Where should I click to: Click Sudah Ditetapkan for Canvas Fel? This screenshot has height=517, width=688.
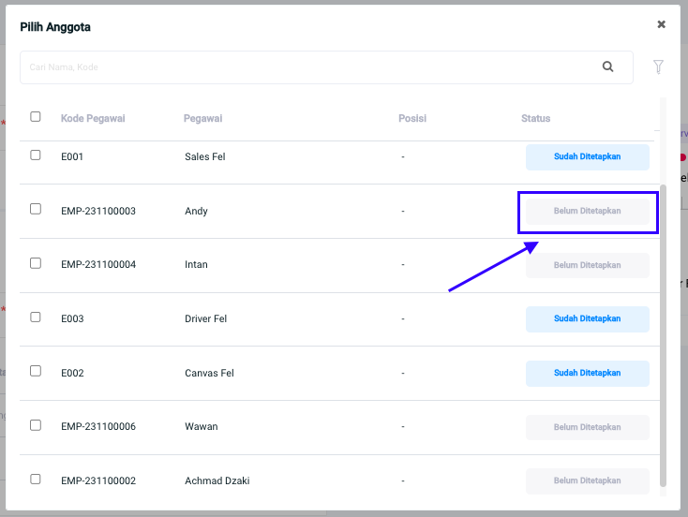[x=587, y=373]
